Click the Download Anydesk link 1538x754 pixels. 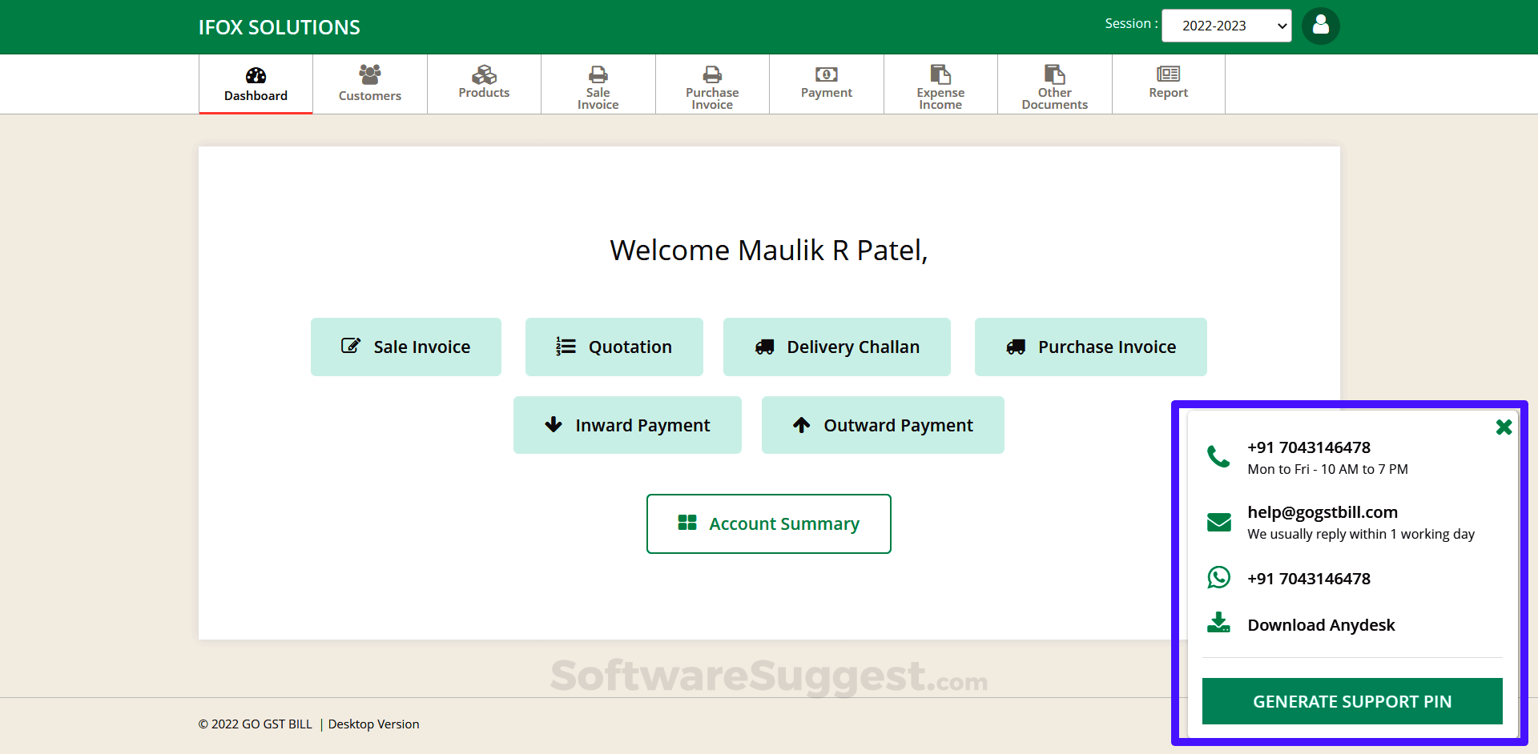tap(1321, 624)
